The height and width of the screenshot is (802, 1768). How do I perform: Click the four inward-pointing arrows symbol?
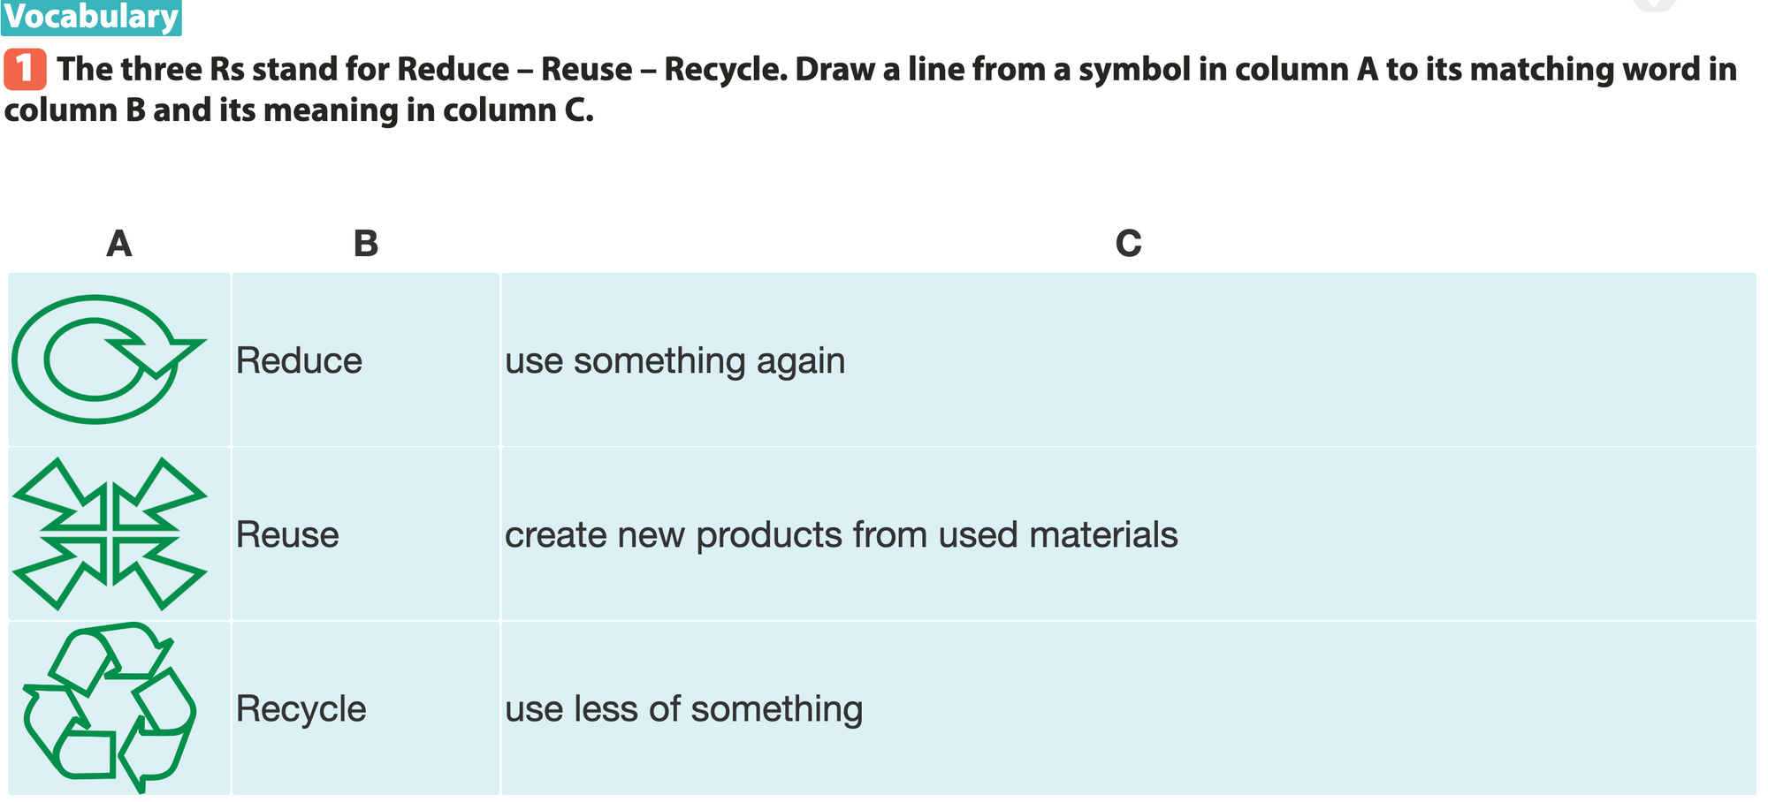(110, 533)
